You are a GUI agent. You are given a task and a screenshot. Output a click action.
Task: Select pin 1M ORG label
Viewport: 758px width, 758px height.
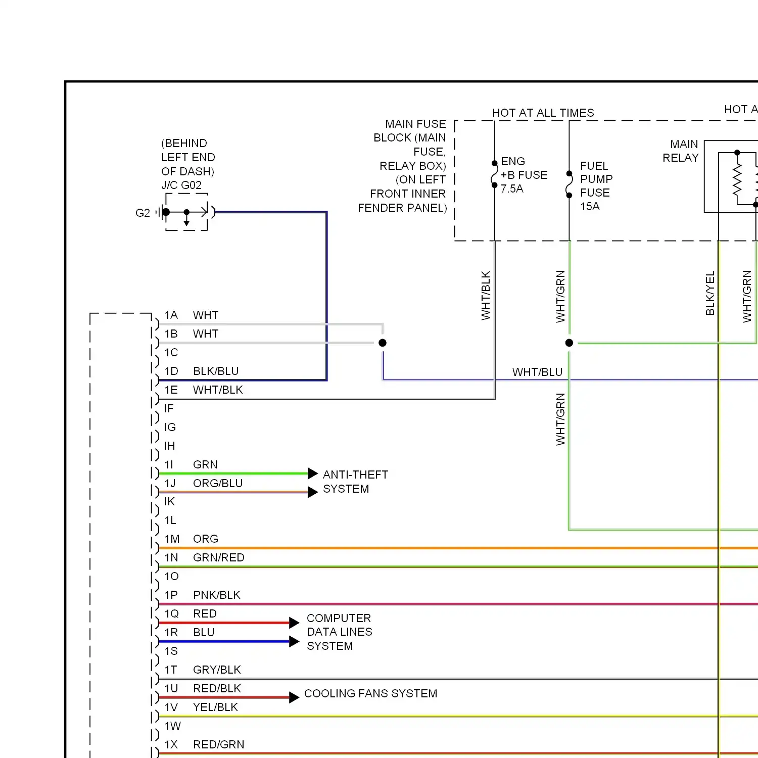click(x=192, y=539)
